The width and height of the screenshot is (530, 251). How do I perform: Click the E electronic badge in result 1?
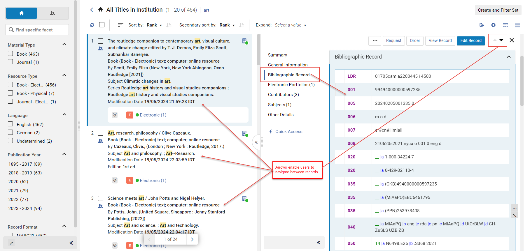tap(130, 115)
